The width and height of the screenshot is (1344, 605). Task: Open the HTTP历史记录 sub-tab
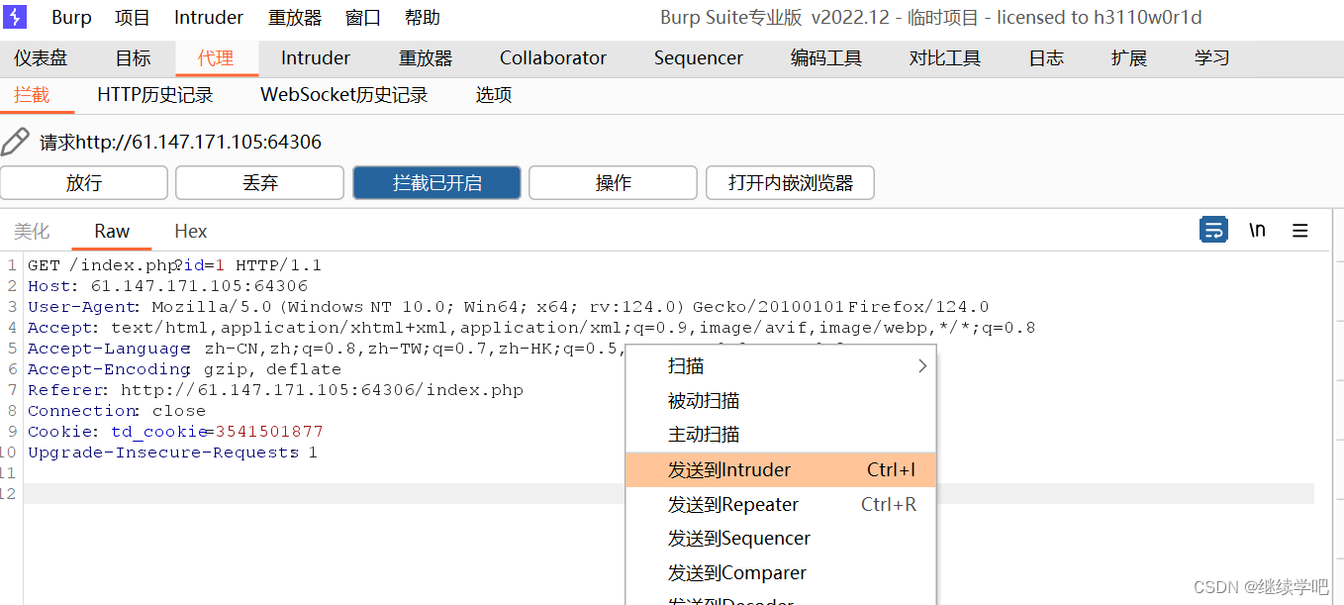[155, 95]
